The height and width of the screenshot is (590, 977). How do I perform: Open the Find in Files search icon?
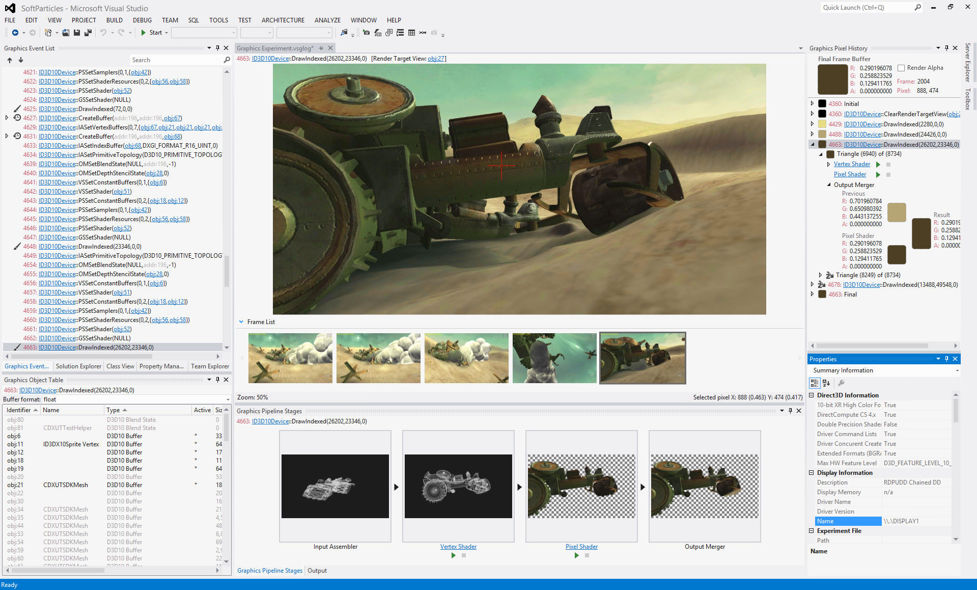[344, 32]
